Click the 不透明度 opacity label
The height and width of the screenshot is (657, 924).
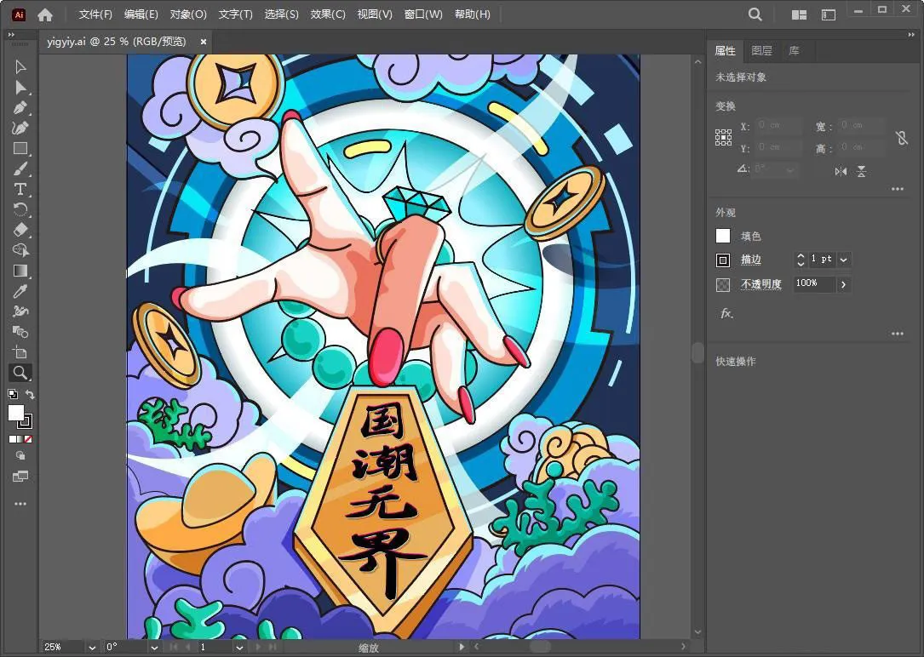(760, 284)
